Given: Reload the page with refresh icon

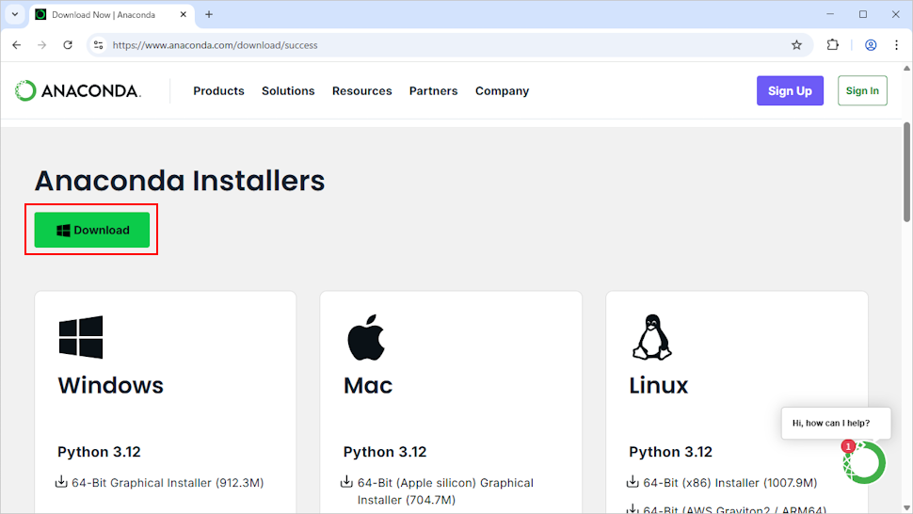Looking at the screenshot, I should point(68,45).
